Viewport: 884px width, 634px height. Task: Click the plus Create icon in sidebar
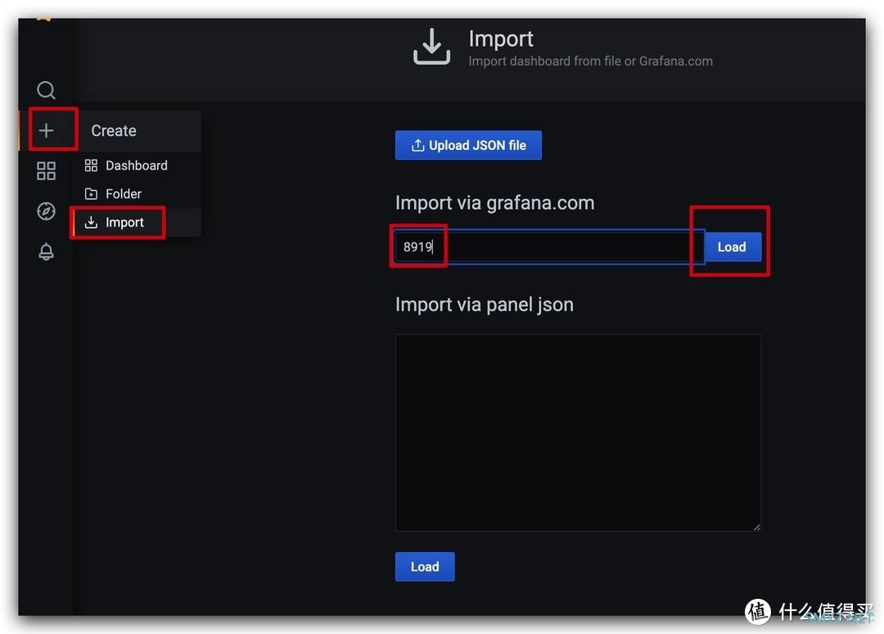click(46, 130)
